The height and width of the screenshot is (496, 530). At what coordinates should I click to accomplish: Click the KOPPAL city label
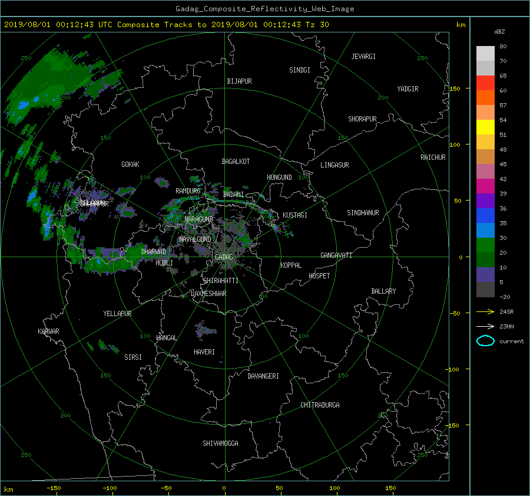coord(291,265)
